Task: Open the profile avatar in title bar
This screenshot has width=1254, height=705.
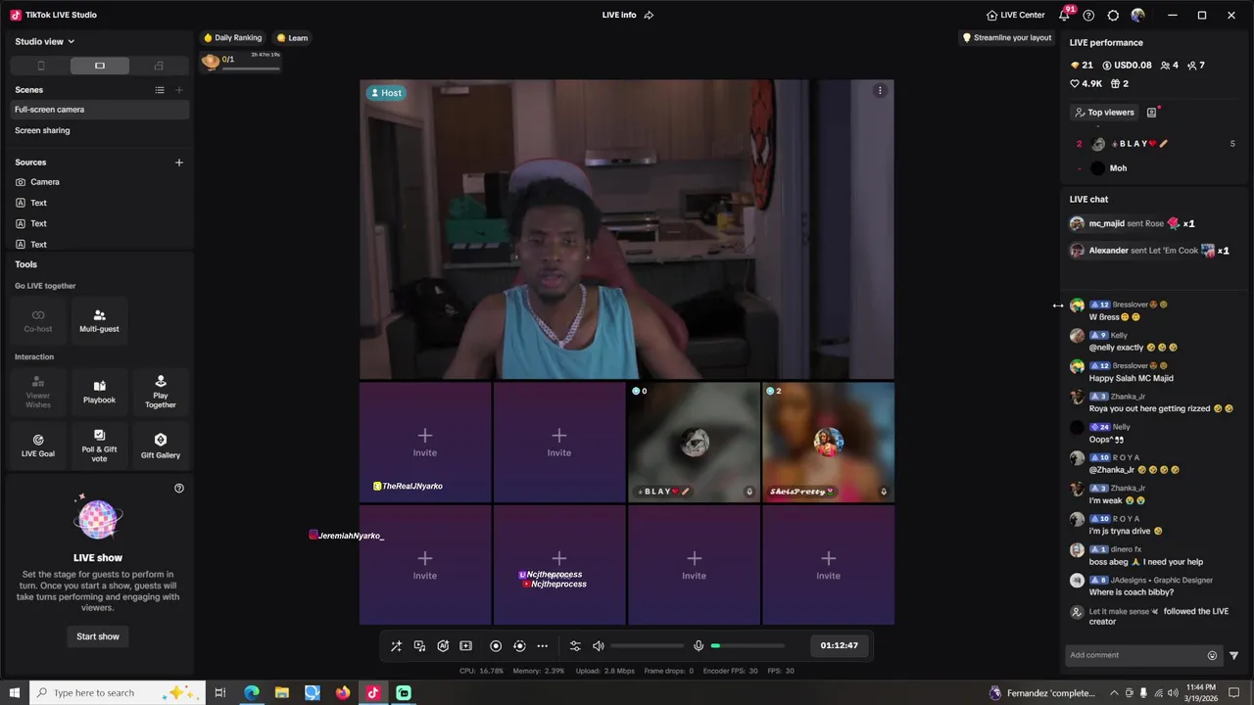Action: point(1137,16)
